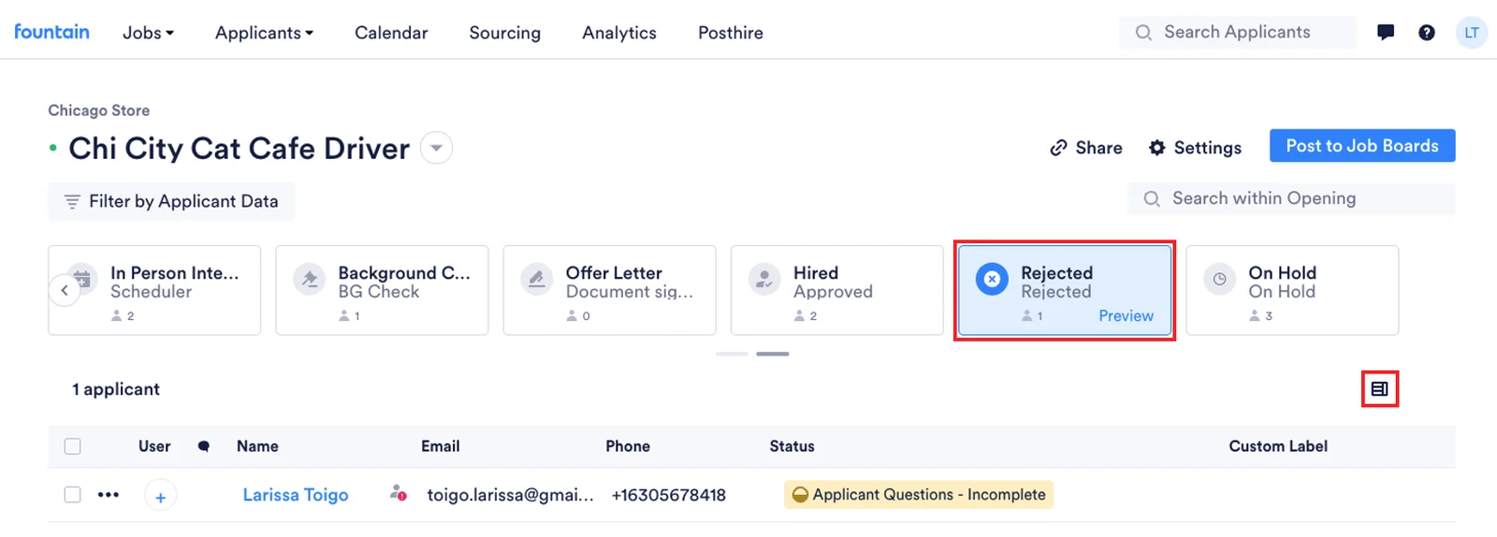Image resolution: width=1497 pixels, height=537 pixels.
Task: Click the Preview link in Rejected
Action: click(x=1126, y=316)
